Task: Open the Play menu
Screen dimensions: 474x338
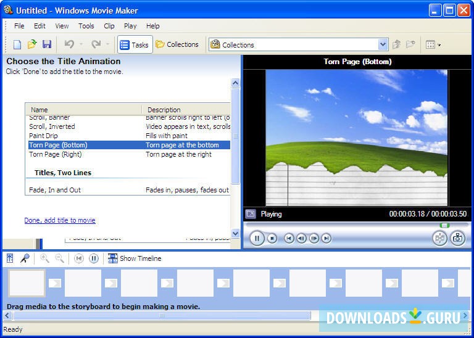Action: click(x=130, y=26)
